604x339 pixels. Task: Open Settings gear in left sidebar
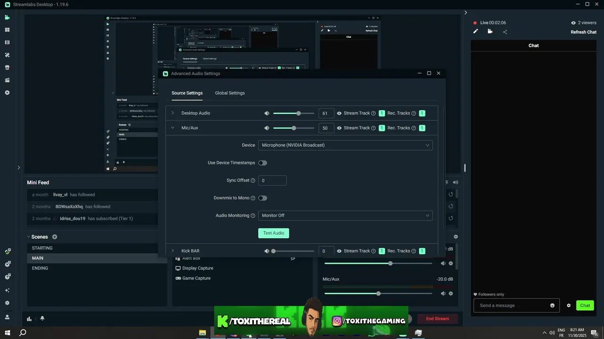click(7, 303)
